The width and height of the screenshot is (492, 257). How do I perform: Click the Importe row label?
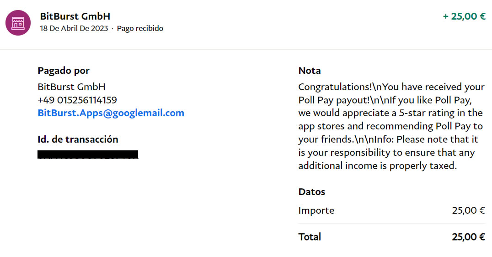tap(316, 211)
